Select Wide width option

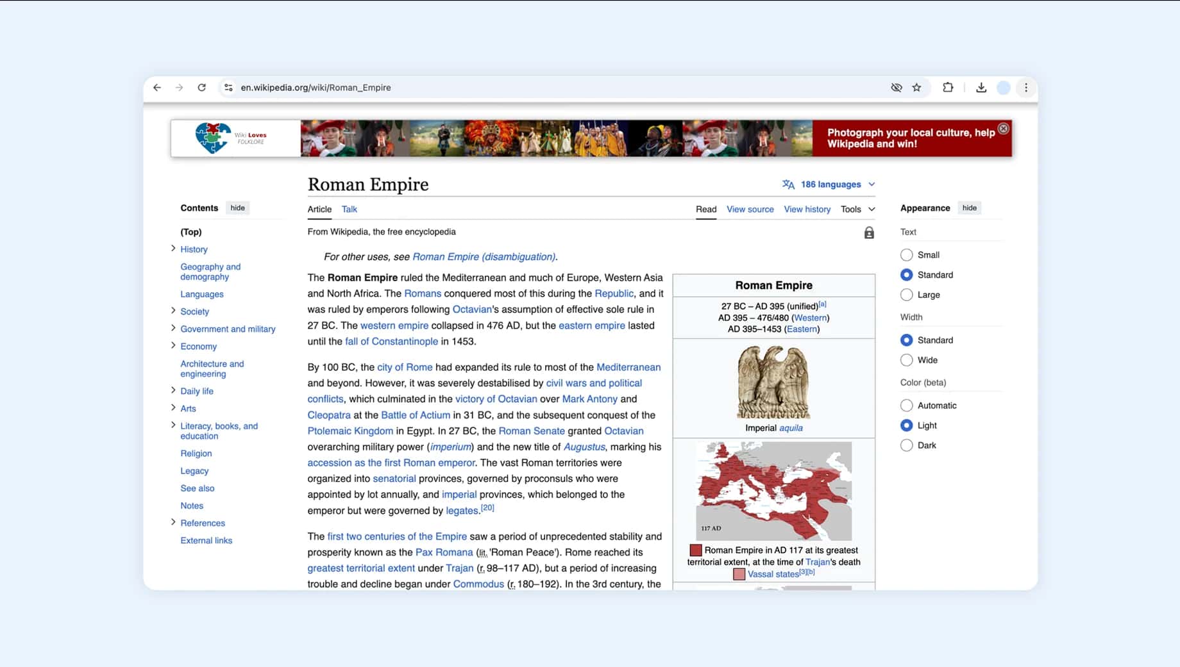[x=906, y=360]
